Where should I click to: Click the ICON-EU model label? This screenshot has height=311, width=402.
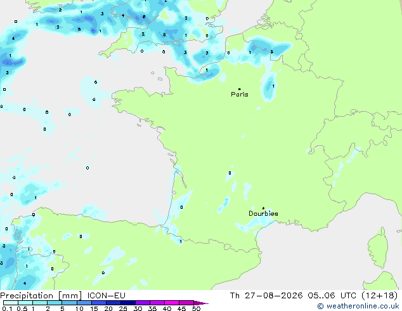click(106, 296)
